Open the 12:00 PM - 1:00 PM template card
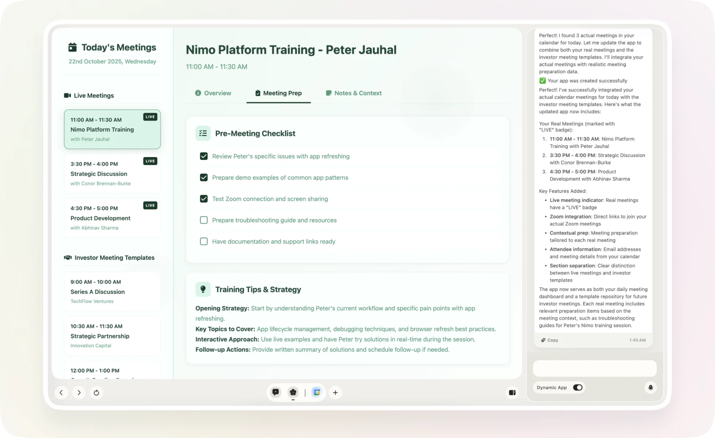 (x=112, y=370)
